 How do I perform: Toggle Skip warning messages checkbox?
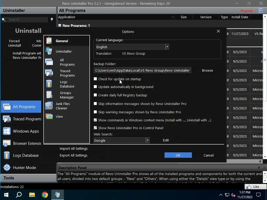(95, 112)
